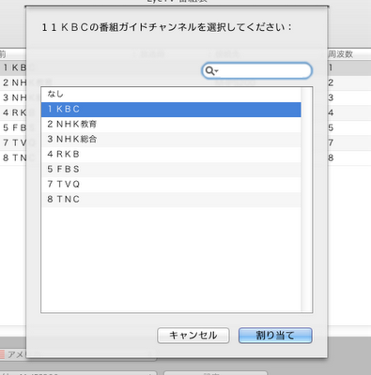371x375 pixels.
Task: Choose 3 NHK総合 from the dialog list
Action: point(171,140)
